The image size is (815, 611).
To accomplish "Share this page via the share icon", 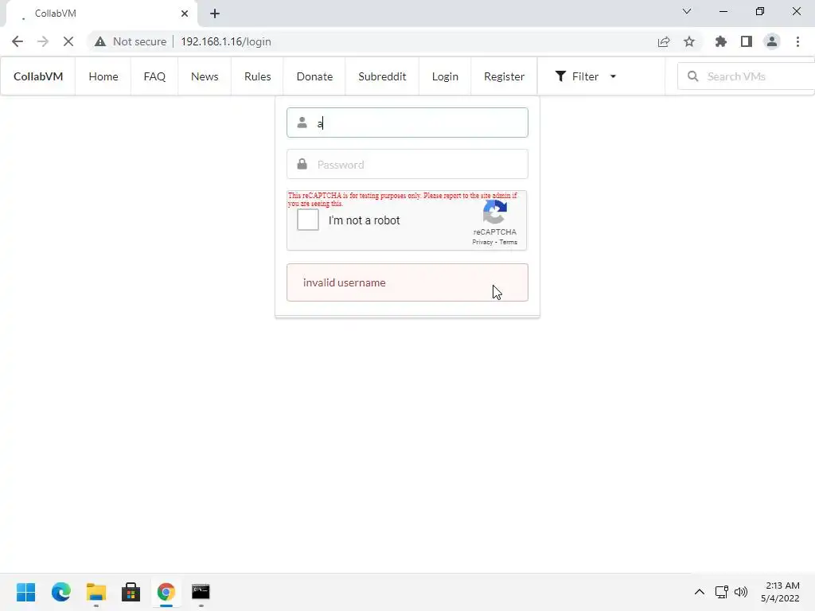I will tap(664, 41).
